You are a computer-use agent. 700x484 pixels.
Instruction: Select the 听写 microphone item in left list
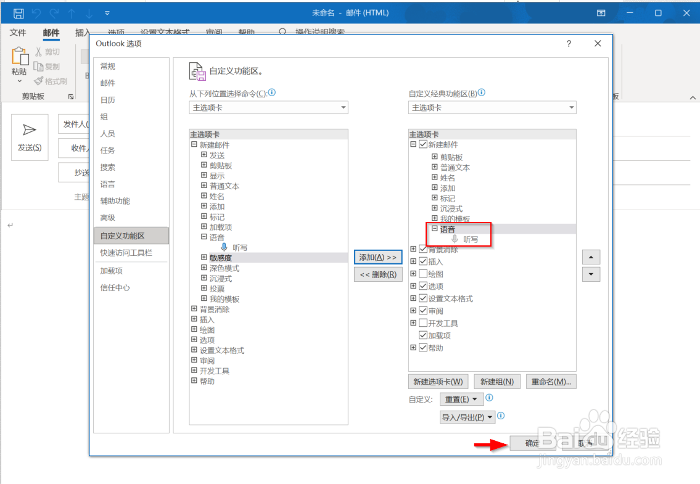pyautogui.click(x=234, y=247)
